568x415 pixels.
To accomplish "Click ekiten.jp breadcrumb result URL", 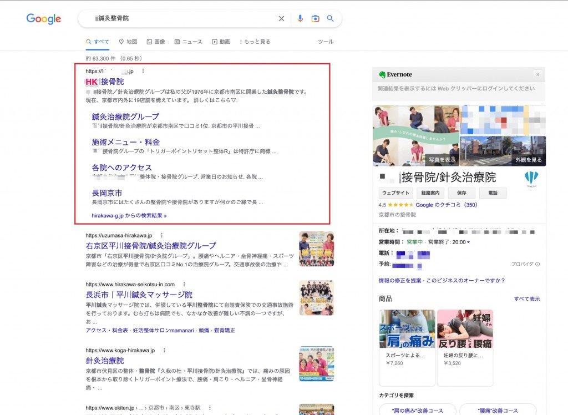I will click(143, 408).
